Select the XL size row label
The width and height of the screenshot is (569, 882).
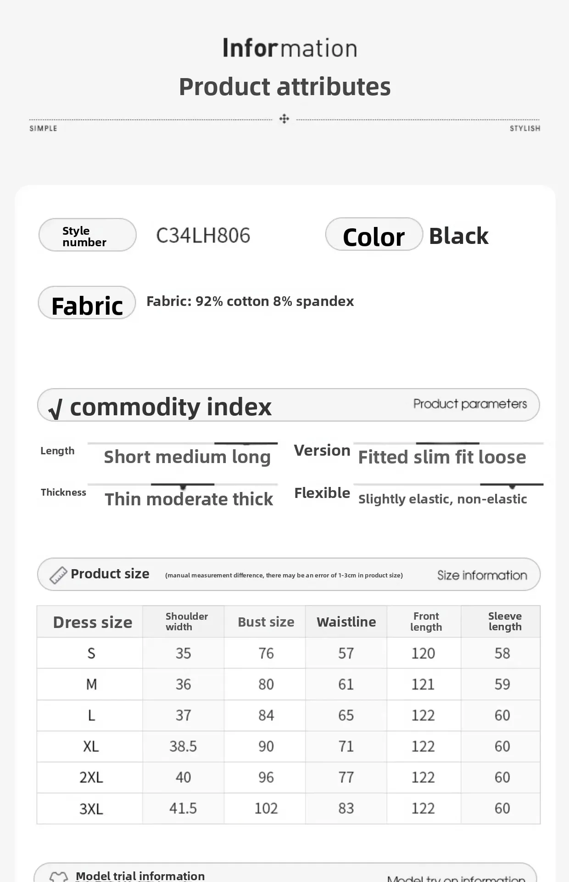tap(91, 746)
